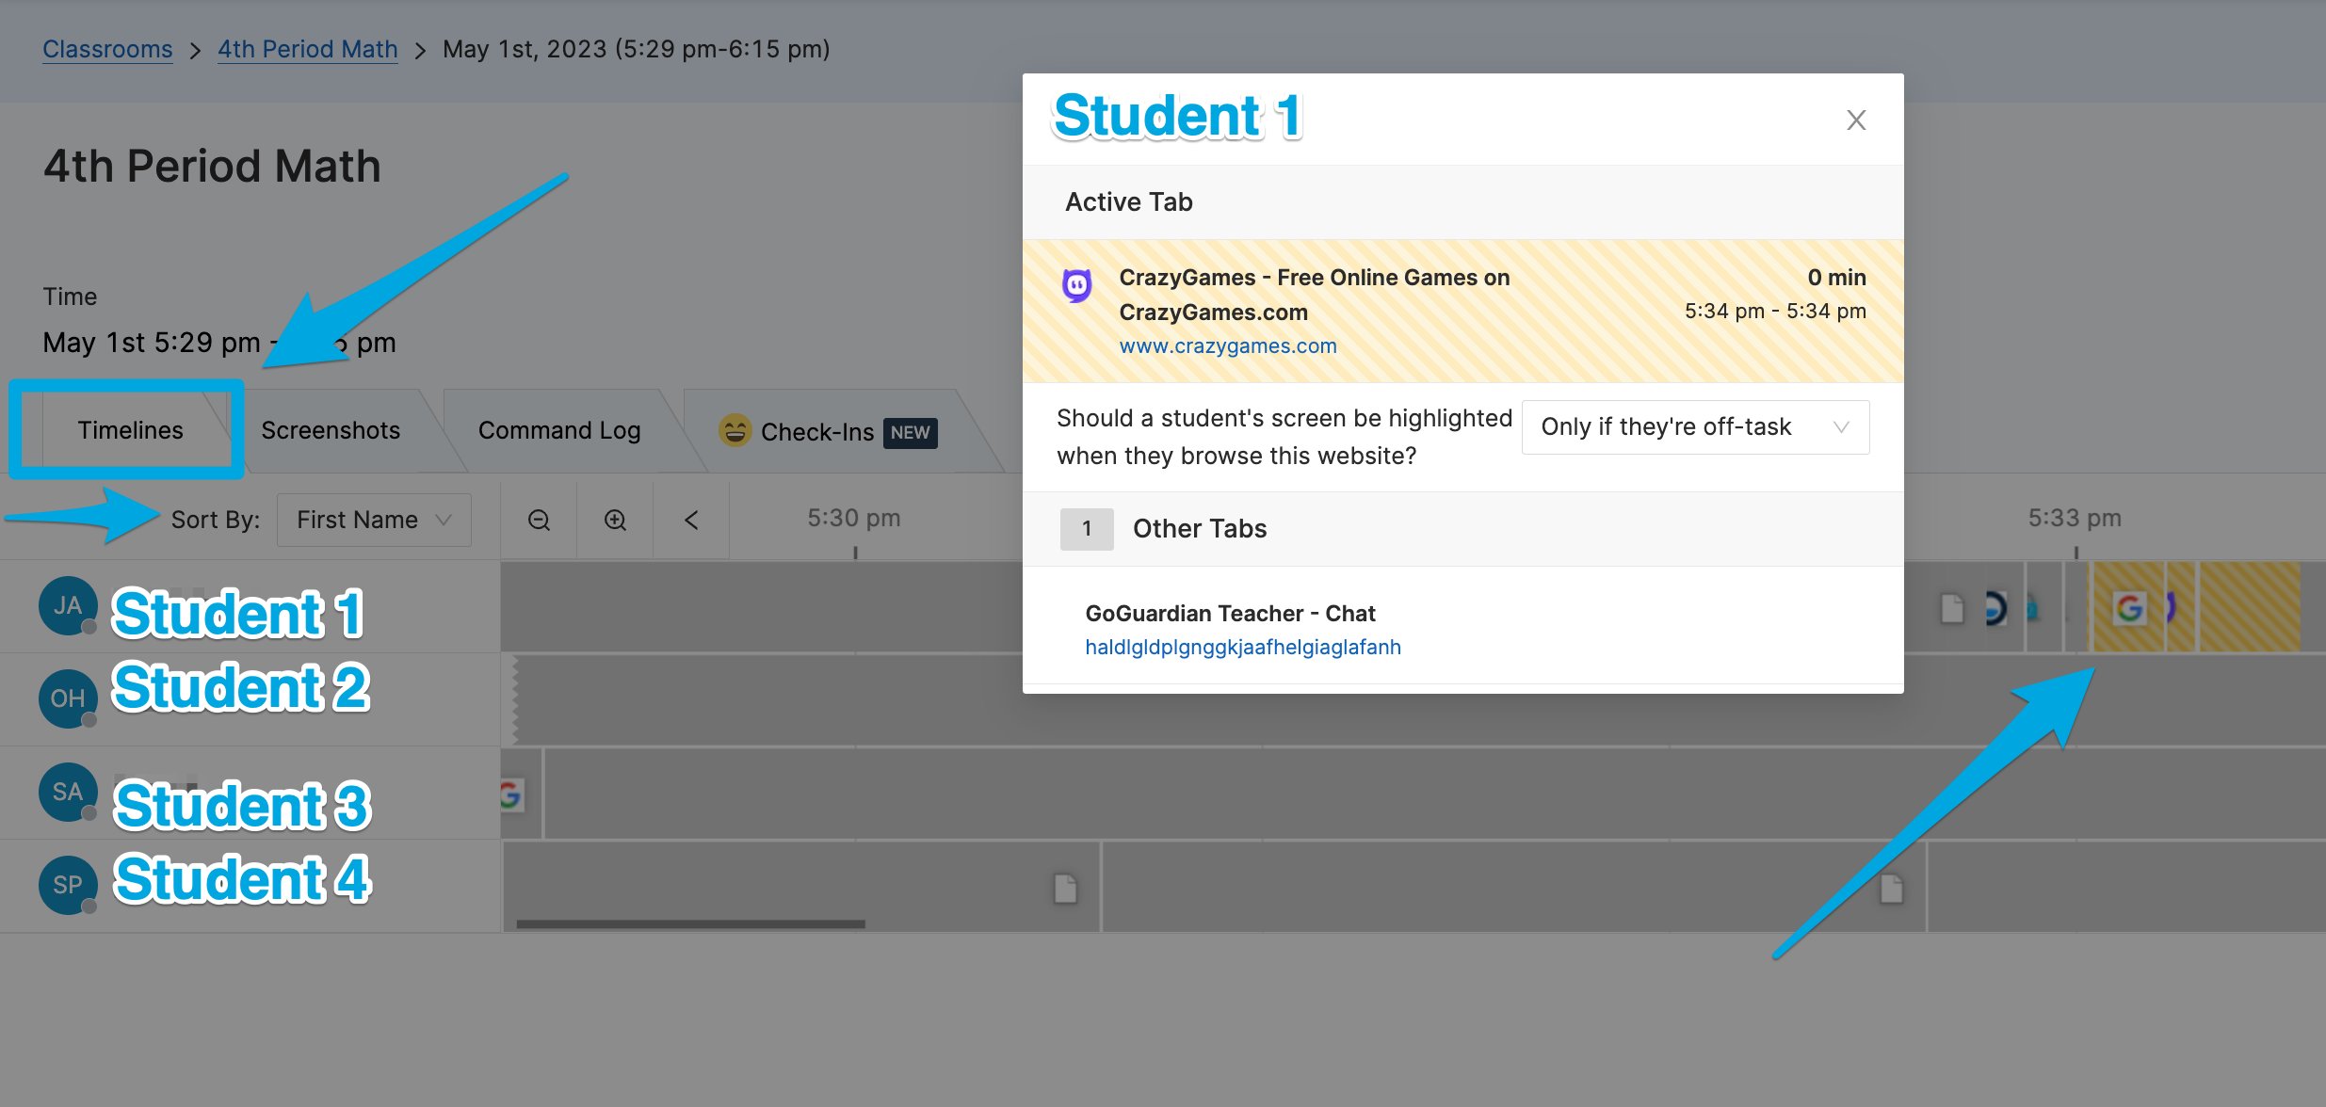Close the Student 1 popup
Image resolution: width=2326 pixels, height=1107 pixels.
[1855, 120]
